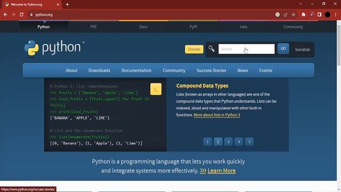The width and height of the screenshot is (341, 192).
Task: Click the ['BANANA', 'APPLE', 'LIME'] output line
Action: coord(79,118)
